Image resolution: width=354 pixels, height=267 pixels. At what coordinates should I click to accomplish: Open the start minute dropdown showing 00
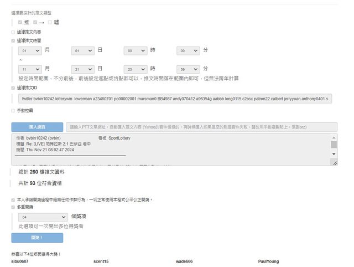(188, 50)
